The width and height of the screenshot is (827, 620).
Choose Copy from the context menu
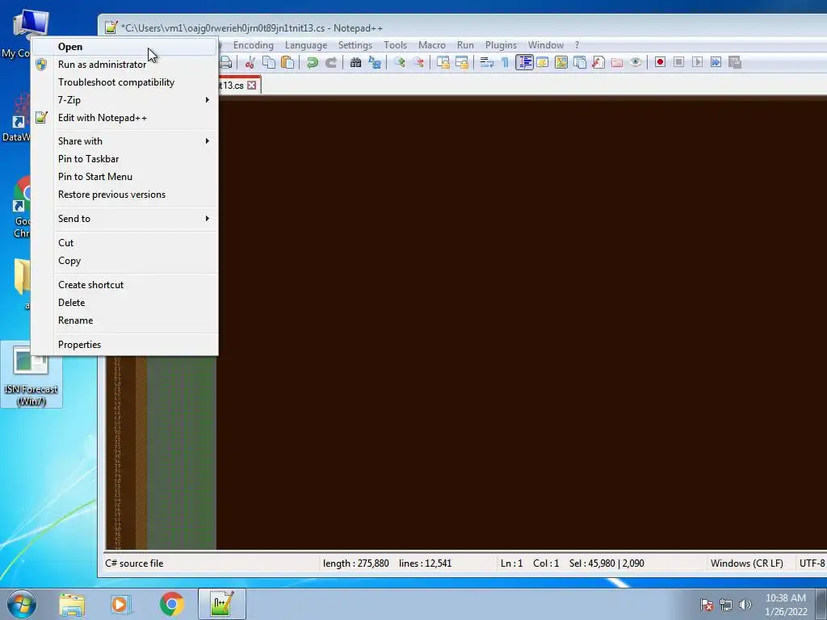(124, 261)
